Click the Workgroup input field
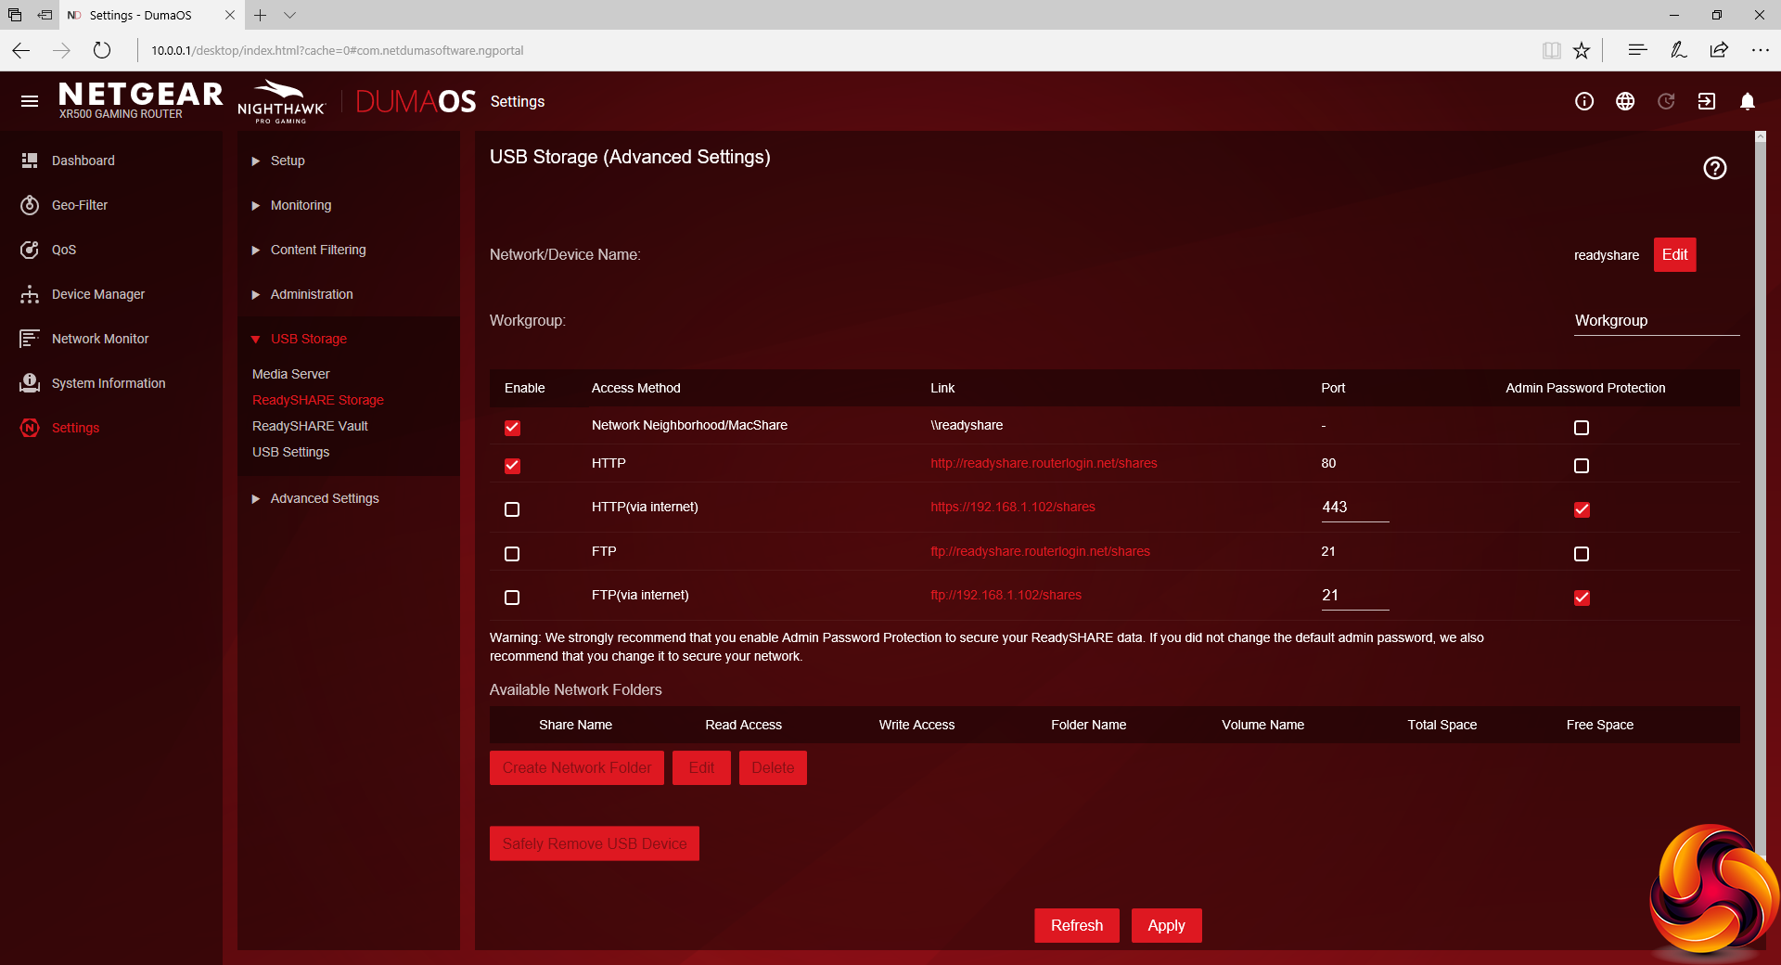1781x965 pixels. [1656, 321]
